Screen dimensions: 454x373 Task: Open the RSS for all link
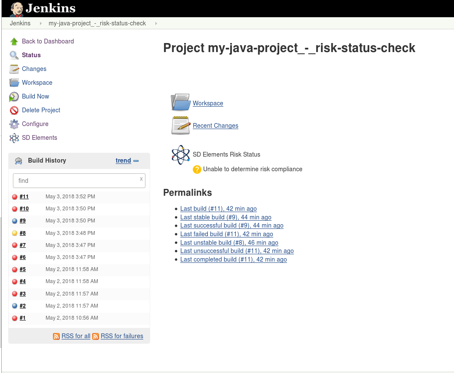(76, 336)
